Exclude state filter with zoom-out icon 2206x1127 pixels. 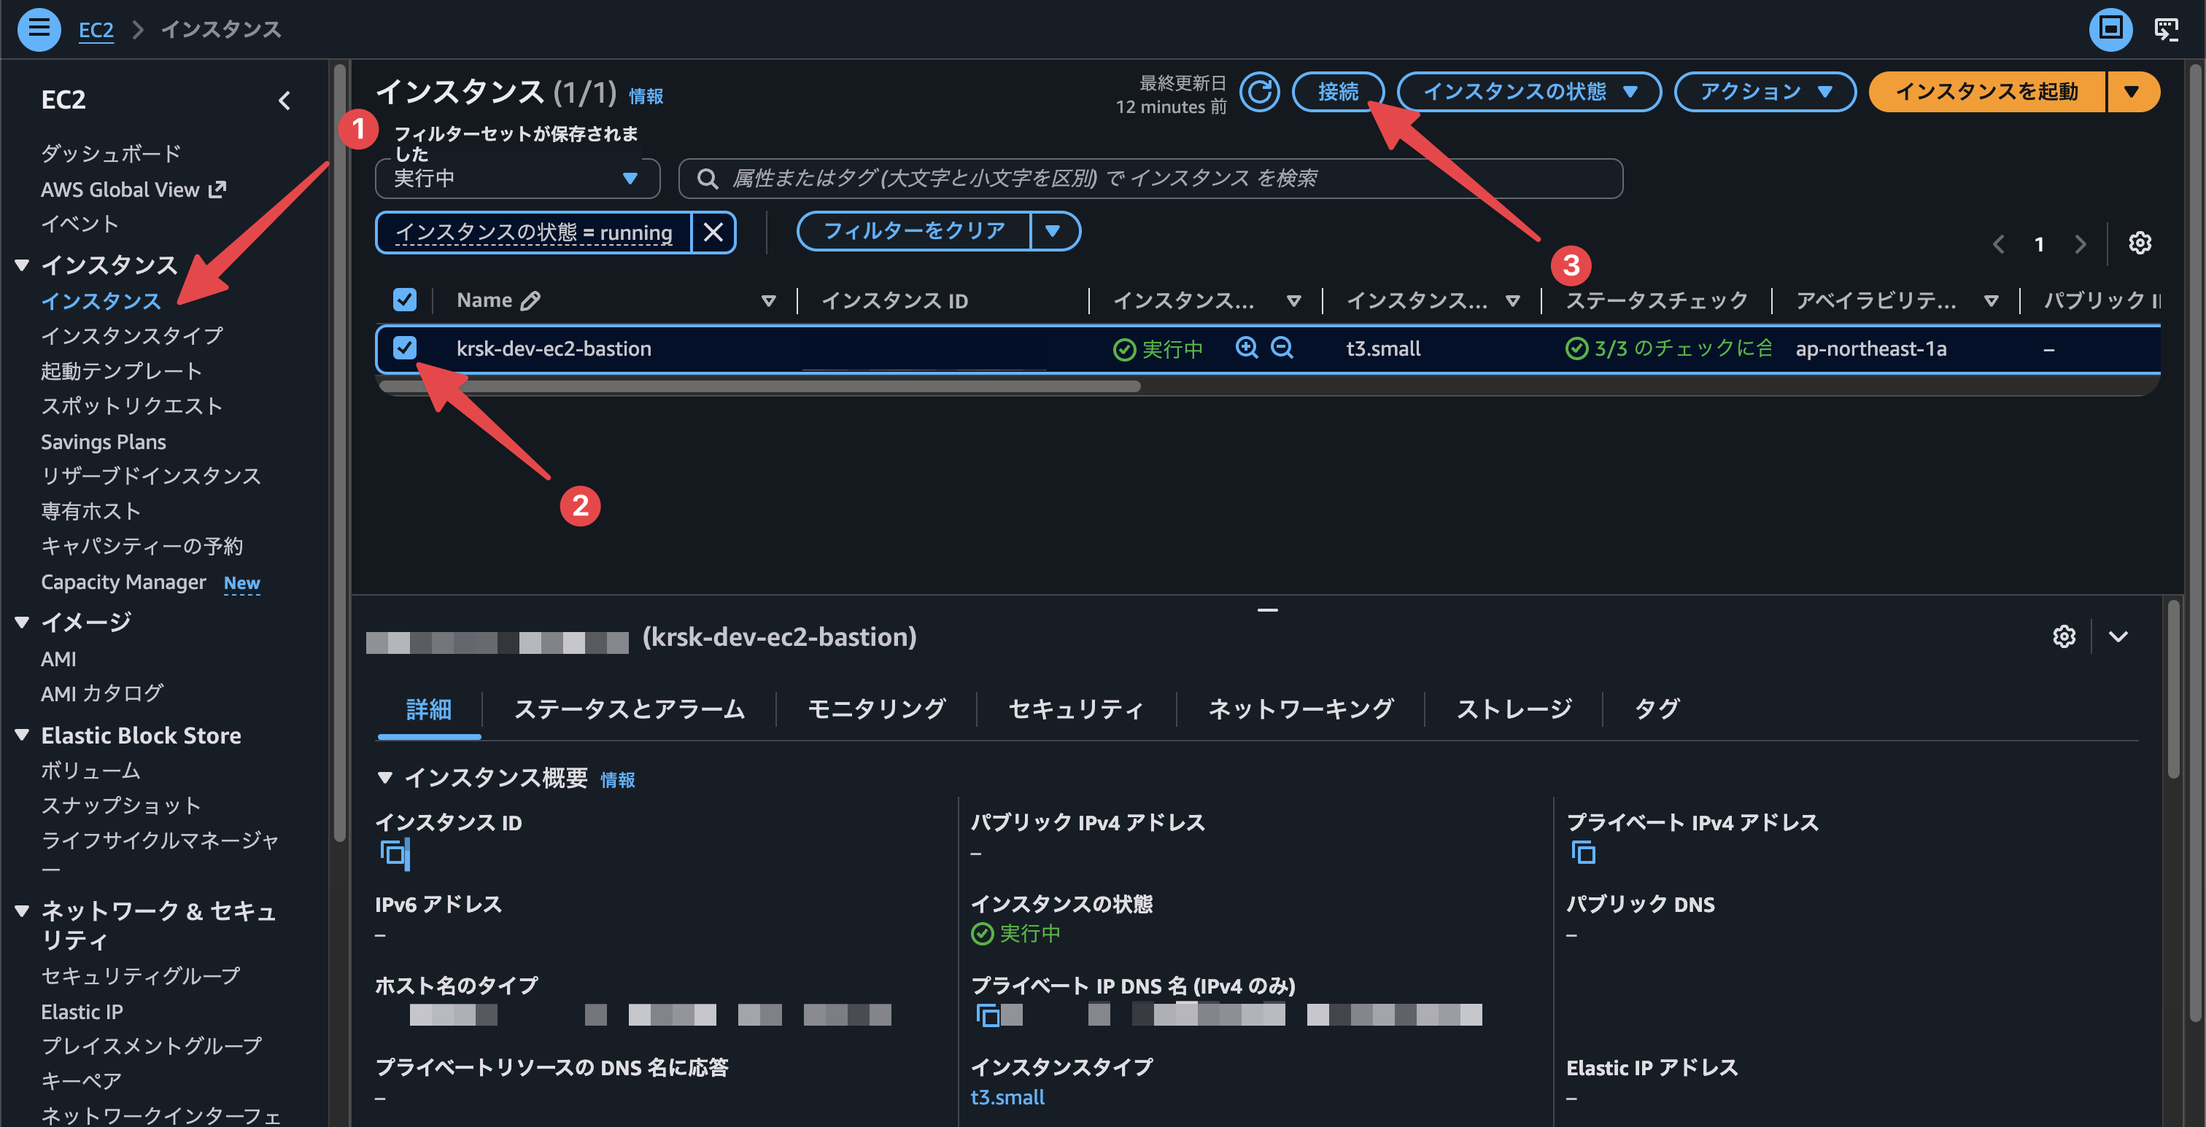click(1282, 348)
